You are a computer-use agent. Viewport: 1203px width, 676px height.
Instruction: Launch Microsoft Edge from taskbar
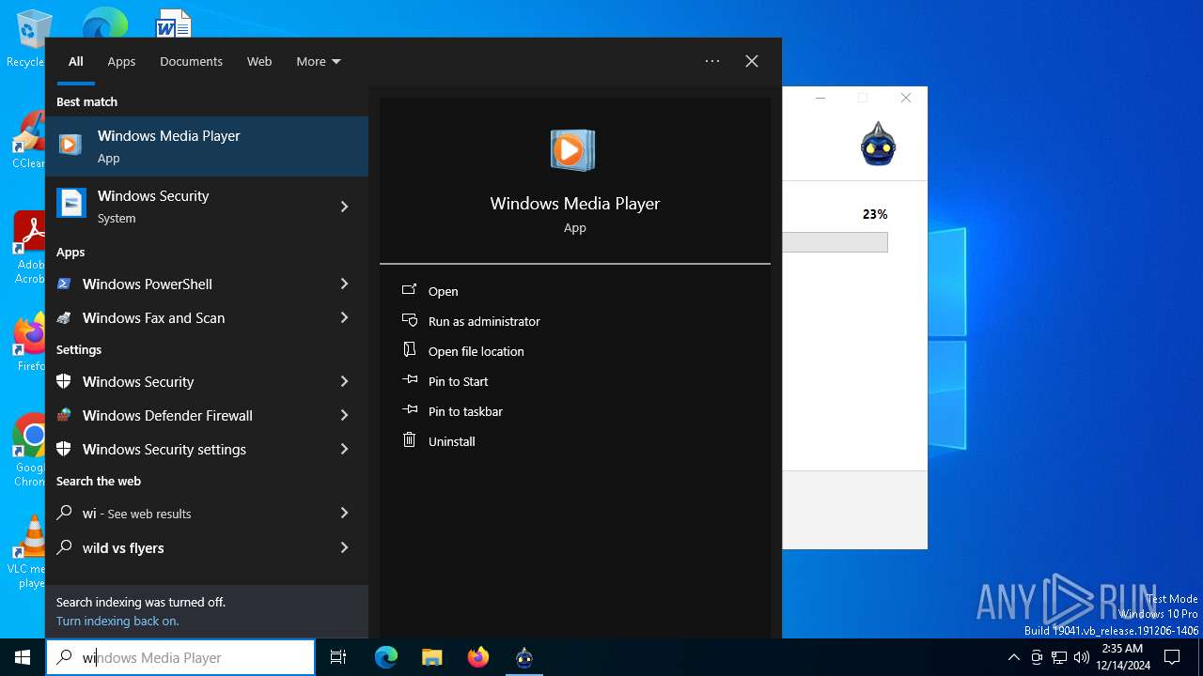pos(386,657)
